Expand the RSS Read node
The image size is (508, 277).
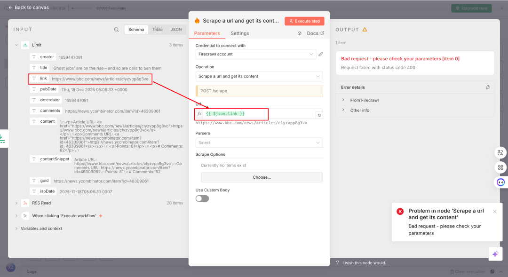point(16,203)
